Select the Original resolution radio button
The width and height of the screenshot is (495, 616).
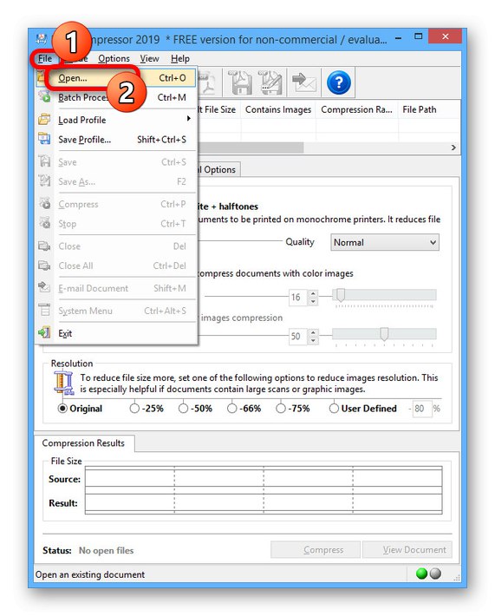pyautogui.click(x=62, y=409)
